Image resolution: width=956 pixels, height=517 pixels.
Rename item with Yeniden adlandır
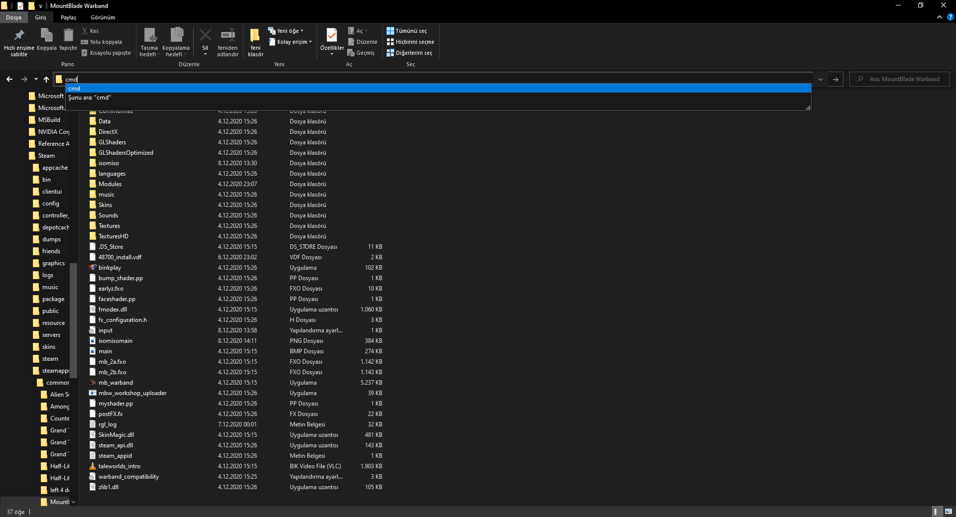click(x=228, y=43)
